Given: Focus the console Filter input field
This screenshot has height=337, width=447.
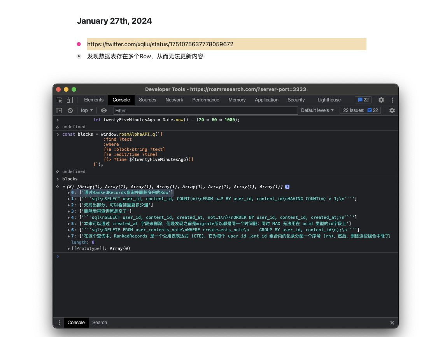Looking at the screenshot, I should click(205, 110).
